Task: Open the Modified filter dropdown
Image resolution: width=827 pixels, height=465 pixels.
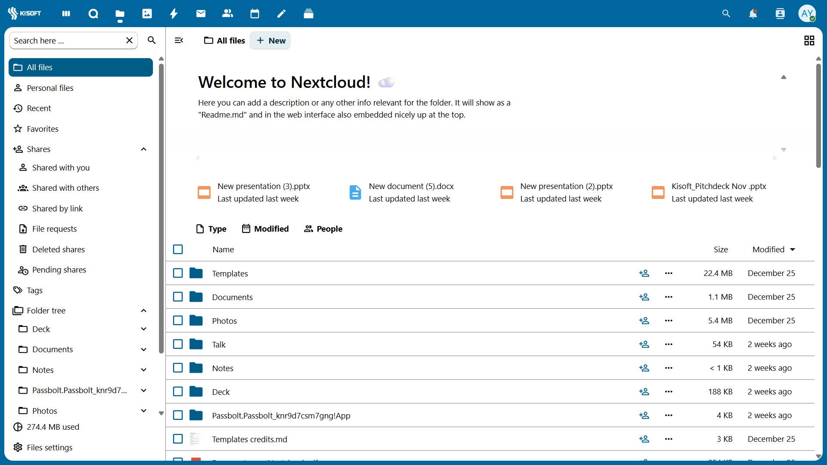Action: coord(265,229)
